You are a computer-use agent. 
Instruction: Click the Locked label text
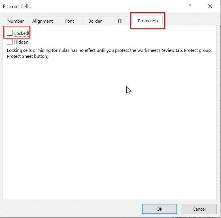[21, 33]
